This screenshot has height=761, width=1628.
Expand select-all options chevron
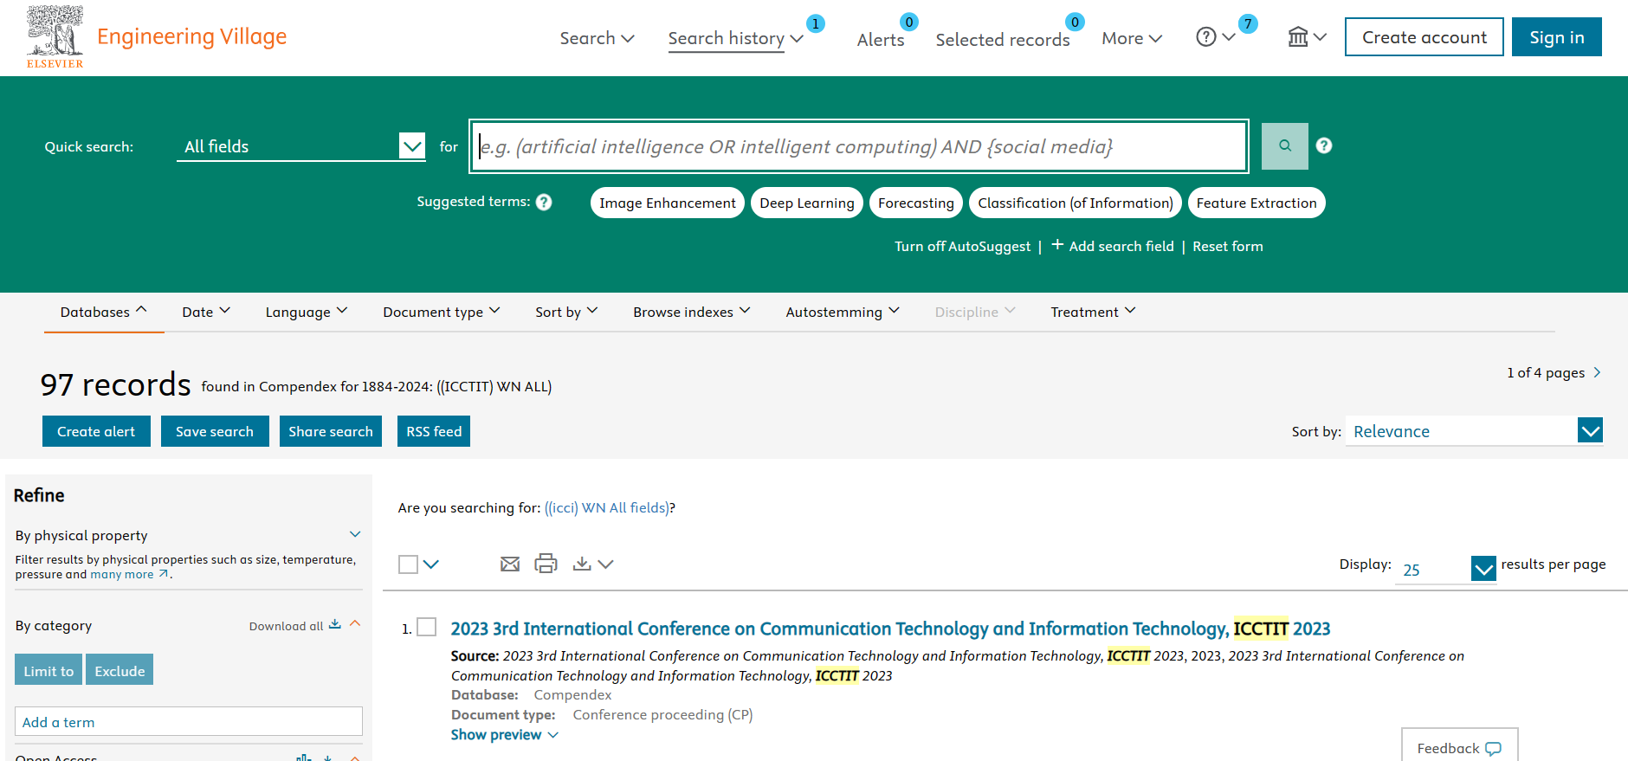click(431, 564)
